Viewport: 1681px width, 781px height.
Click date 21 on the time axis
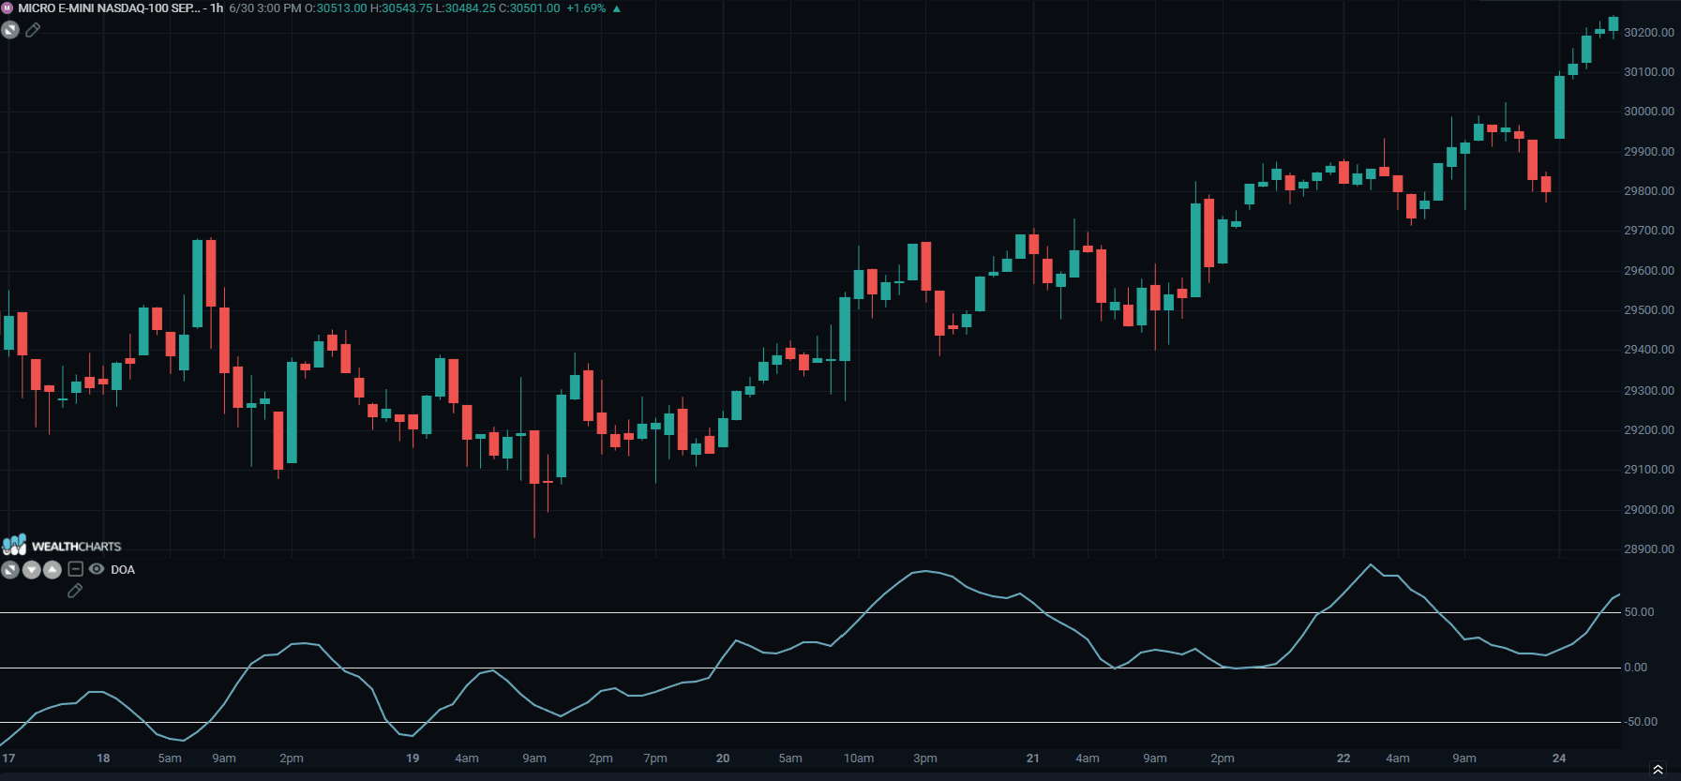(1033, 758)
